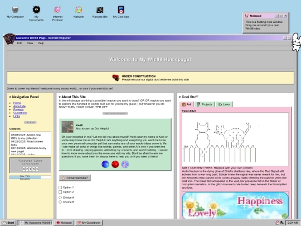Click the system tray black icon
This screenshot has width=301, height=226.
[x=282, y=223]
